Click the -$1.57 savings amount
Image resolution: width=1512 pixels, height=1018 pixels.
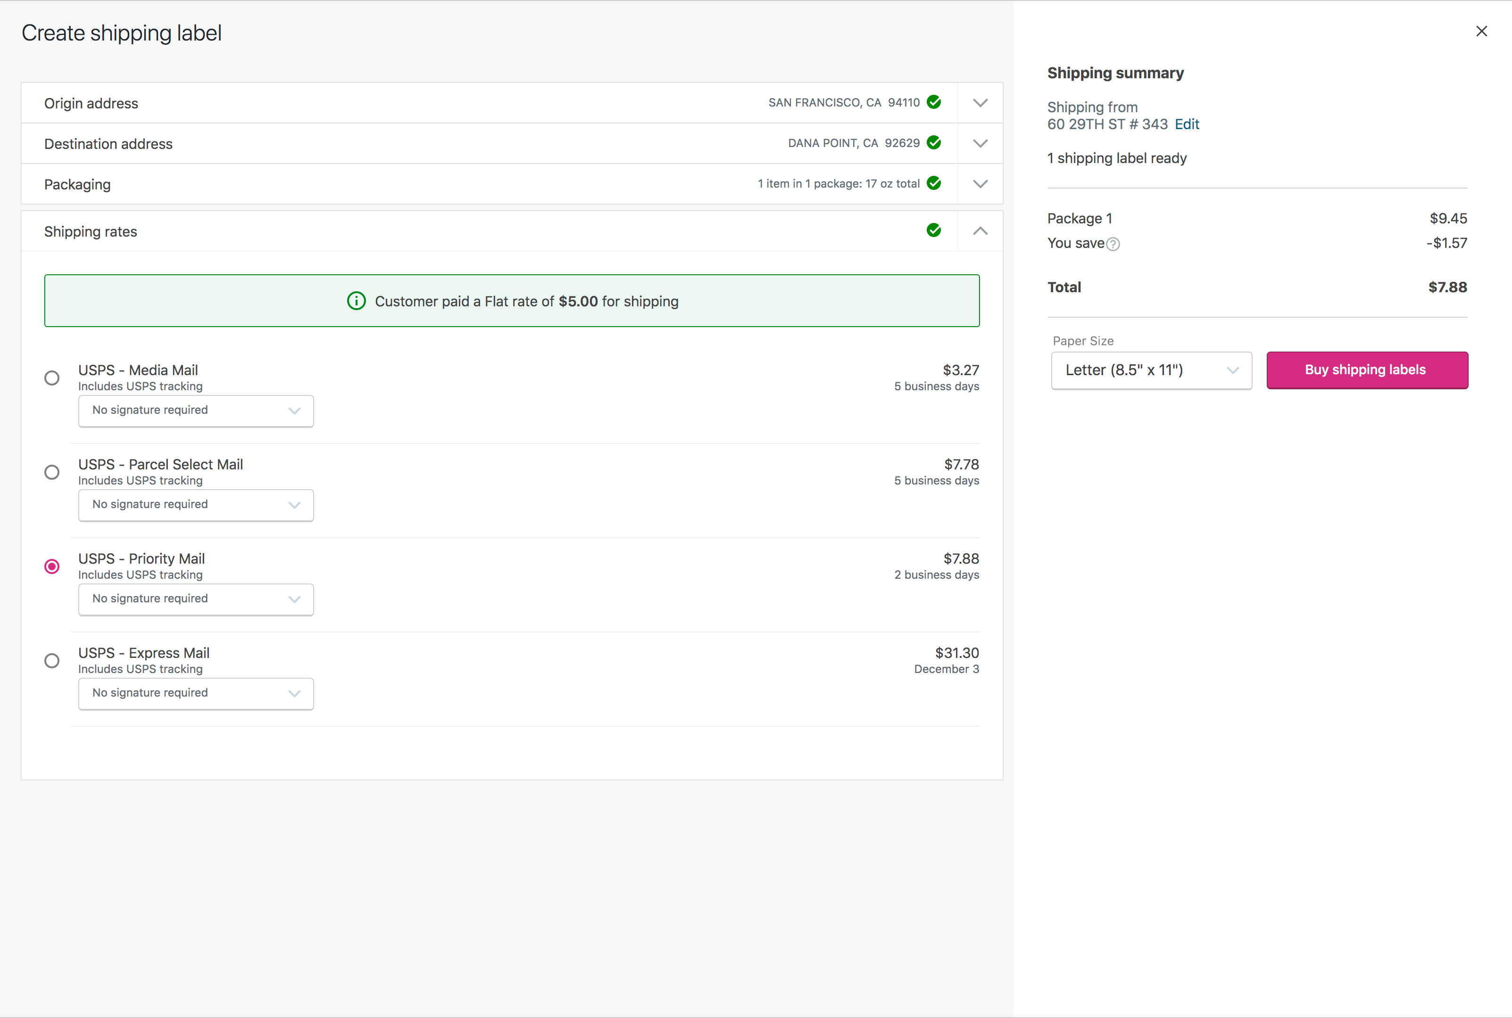coord(1446,243)
